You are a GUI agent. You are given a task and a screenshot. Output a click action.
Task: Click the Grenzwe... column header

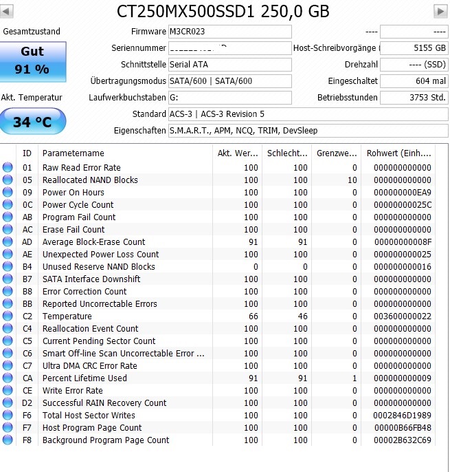pyautogui.click(x=337, y=153)
